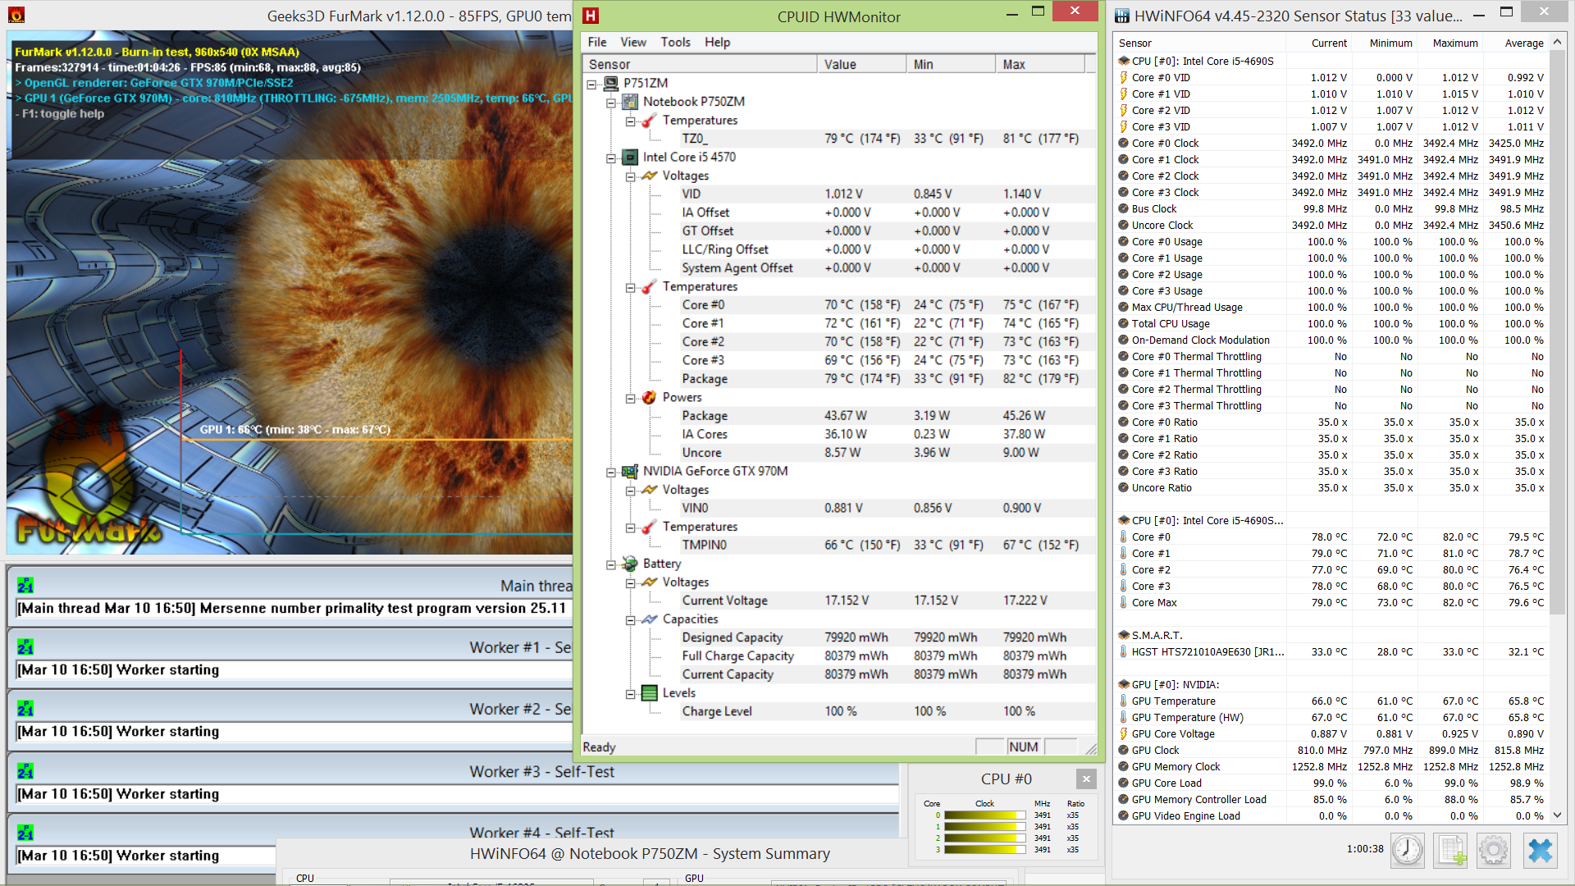Click the thermometer icon of Intel Temperatures

tap(649, 286)
